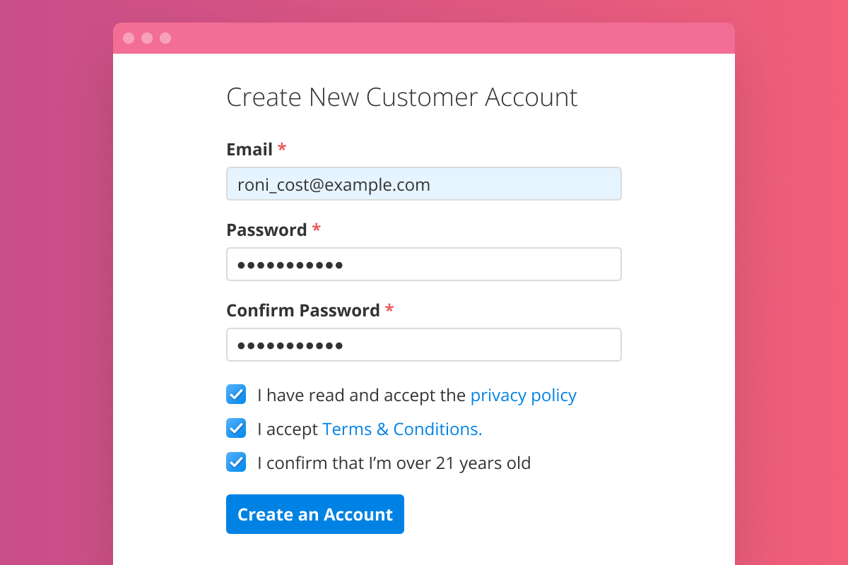Click the "I have read and accept" text
The width and height of the screenshot is (848, 565).
click(x=361, y=395)
